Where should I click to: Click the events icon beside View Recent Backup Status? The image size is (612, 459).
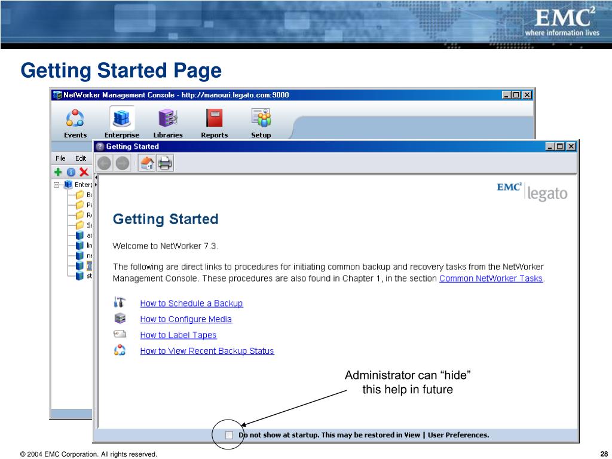[x=120, y=350]
